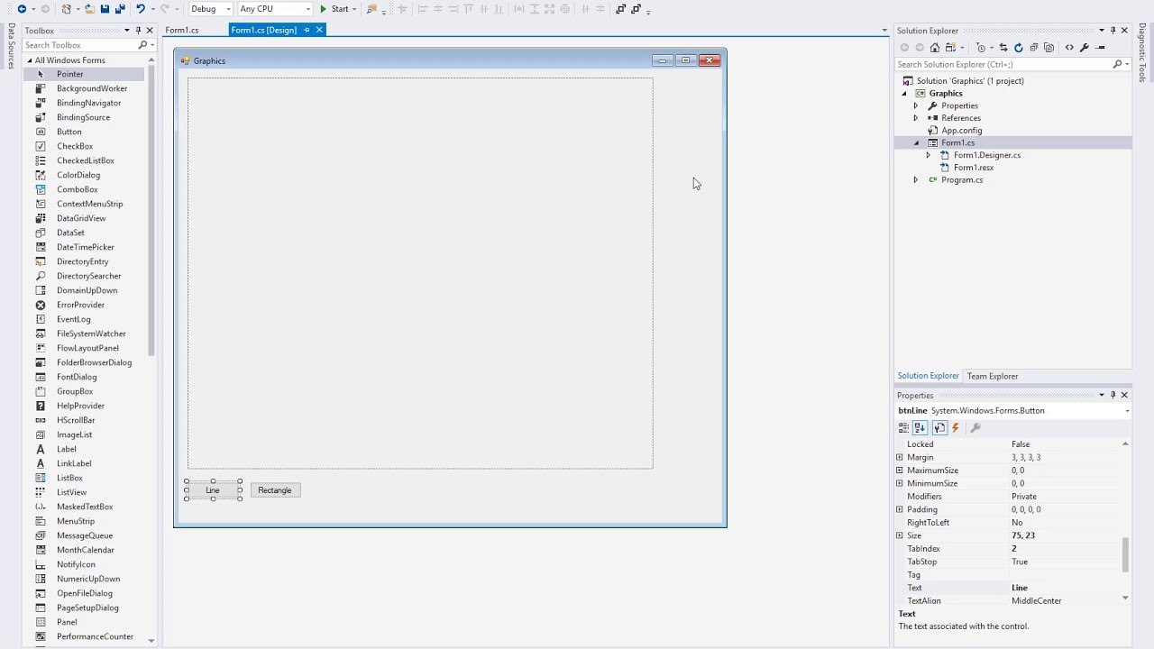Collapse the All Windows Forms group
Screen dimensions: 1154x649
pos(30,60)
